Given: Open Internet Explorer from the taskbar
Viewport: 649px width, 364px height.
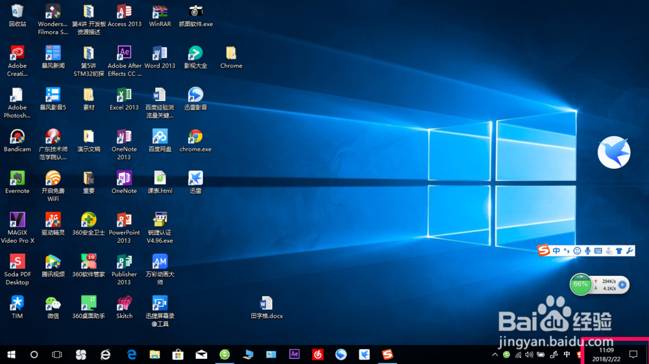Looking at the screenshot, I should [106, 354].
